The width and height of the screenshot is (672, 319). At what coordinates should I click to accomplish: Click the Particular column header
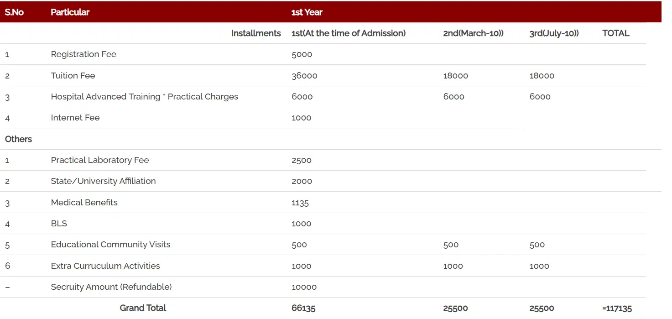(x=70, y=12)
